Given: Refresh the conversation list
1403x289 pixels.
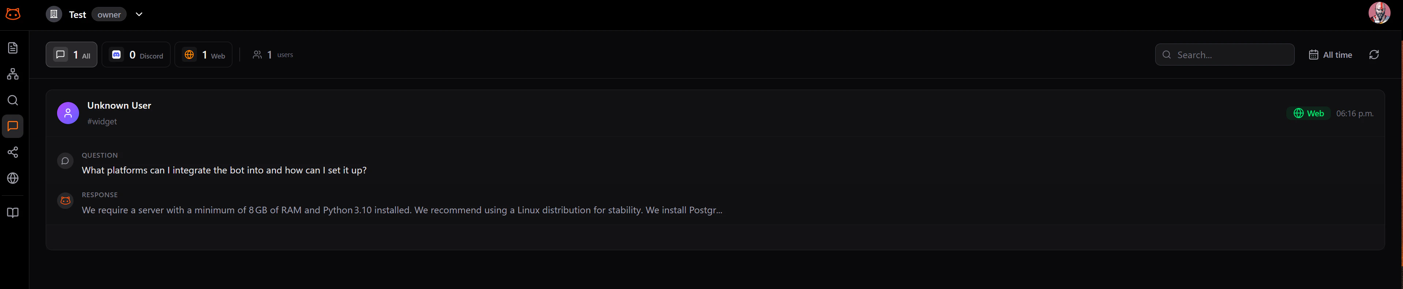Looking at the screenshot, I should click(1375, 55).
